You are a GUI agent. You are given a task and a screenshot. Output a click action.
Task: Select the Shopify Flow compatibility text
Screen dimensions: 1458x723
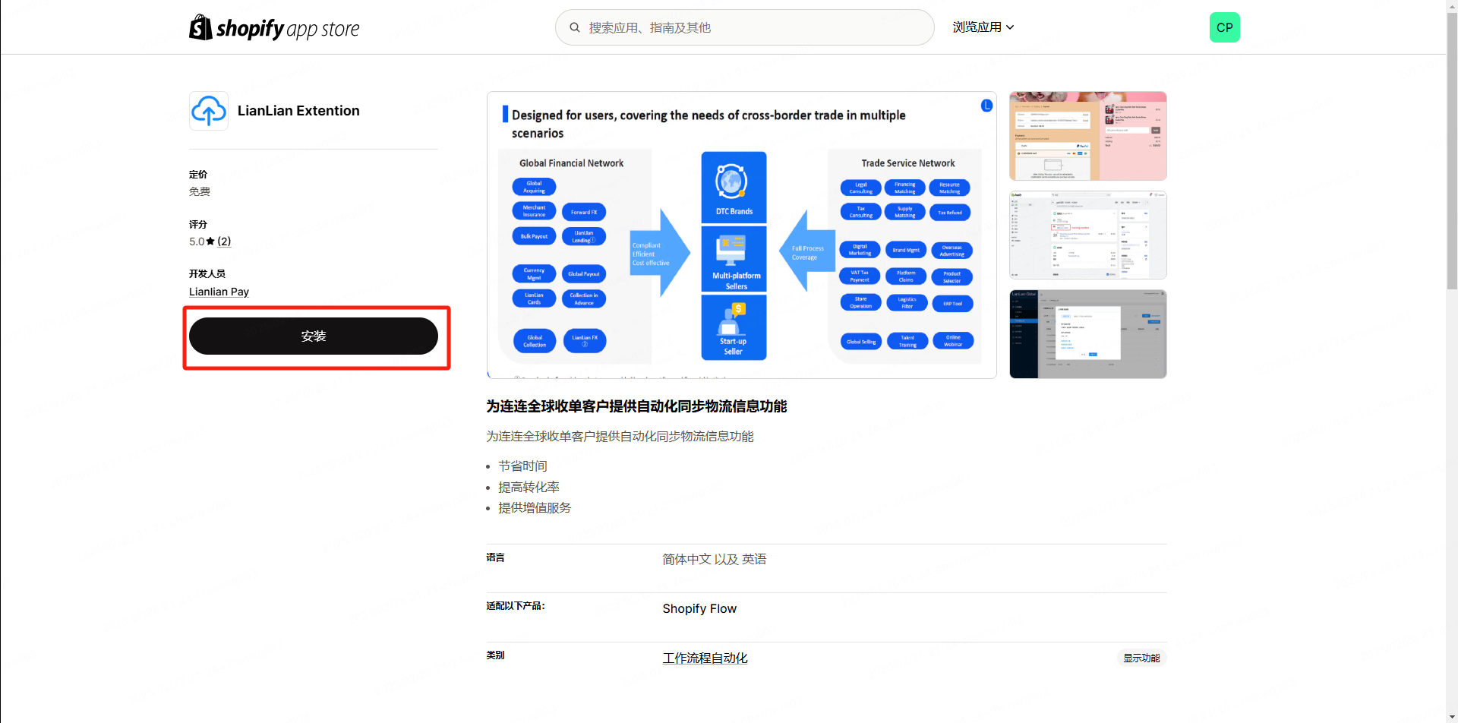pos(699,609)
